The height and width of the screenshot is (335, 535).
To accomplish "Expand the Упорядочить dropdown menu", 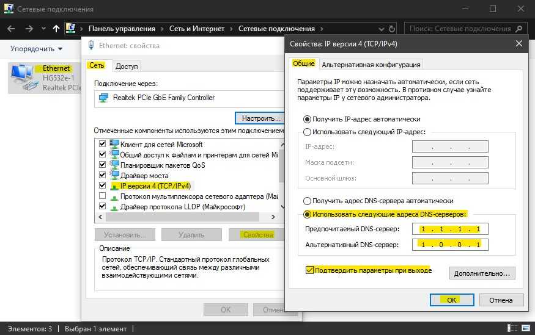I will pyautogui.click(x=37, y=49).
